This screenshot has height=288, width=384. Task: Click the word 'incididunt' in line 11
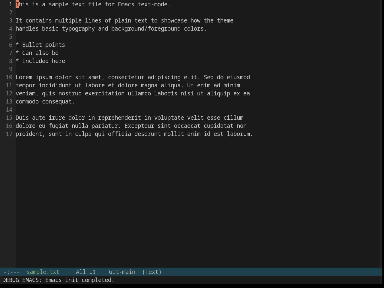tap(55, 85)
